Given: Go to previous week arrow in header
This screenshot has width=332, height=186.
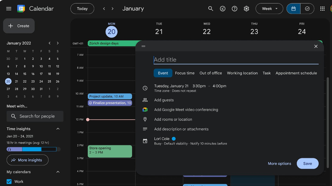Looking at the screenshot, I should pos(104,9).
